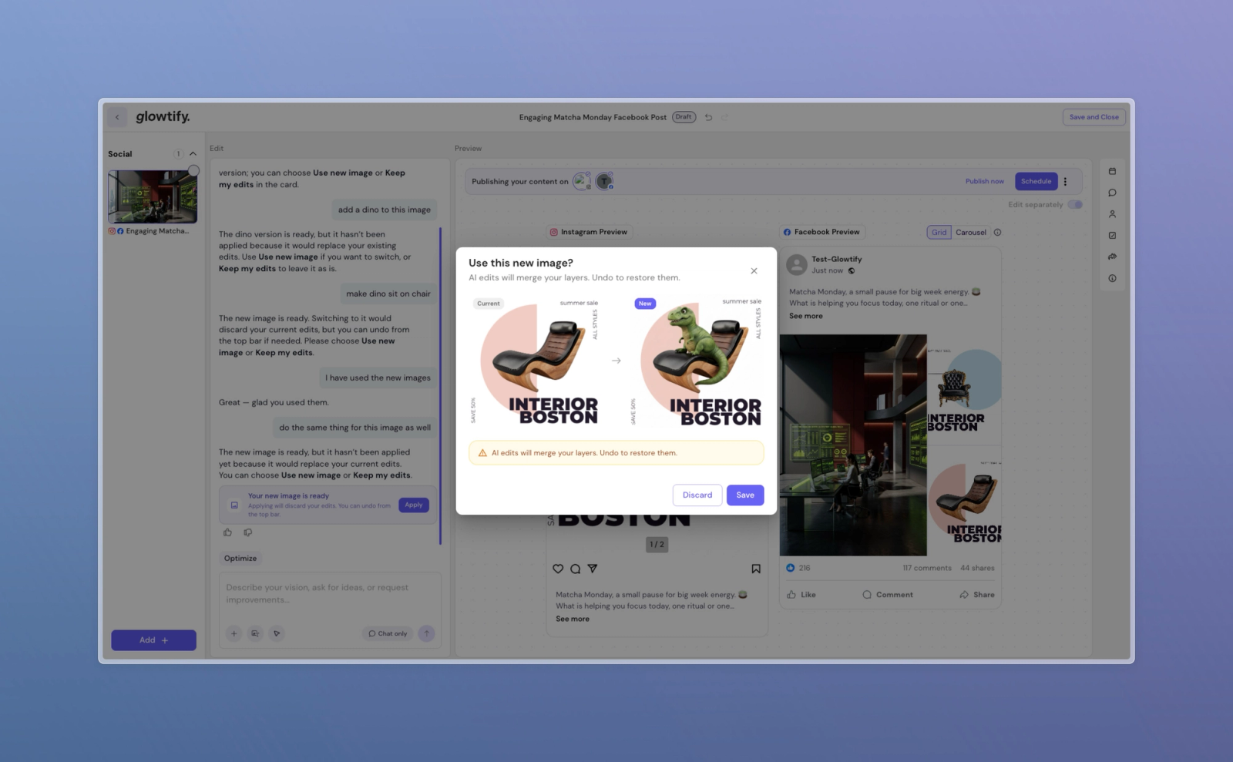Click the 117 comments count
The image size is (1233, 762).
coord(927,568)
